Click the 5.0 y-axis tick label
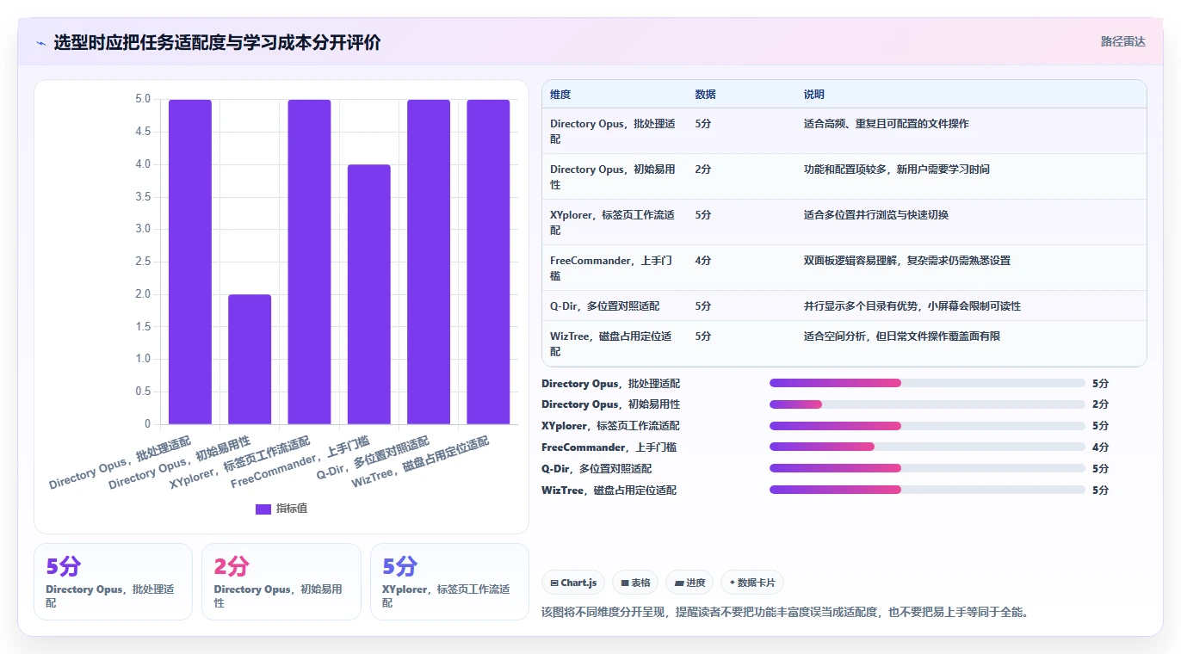The height and width of the screenshot is (654, 1181). [x=142, y=99]
